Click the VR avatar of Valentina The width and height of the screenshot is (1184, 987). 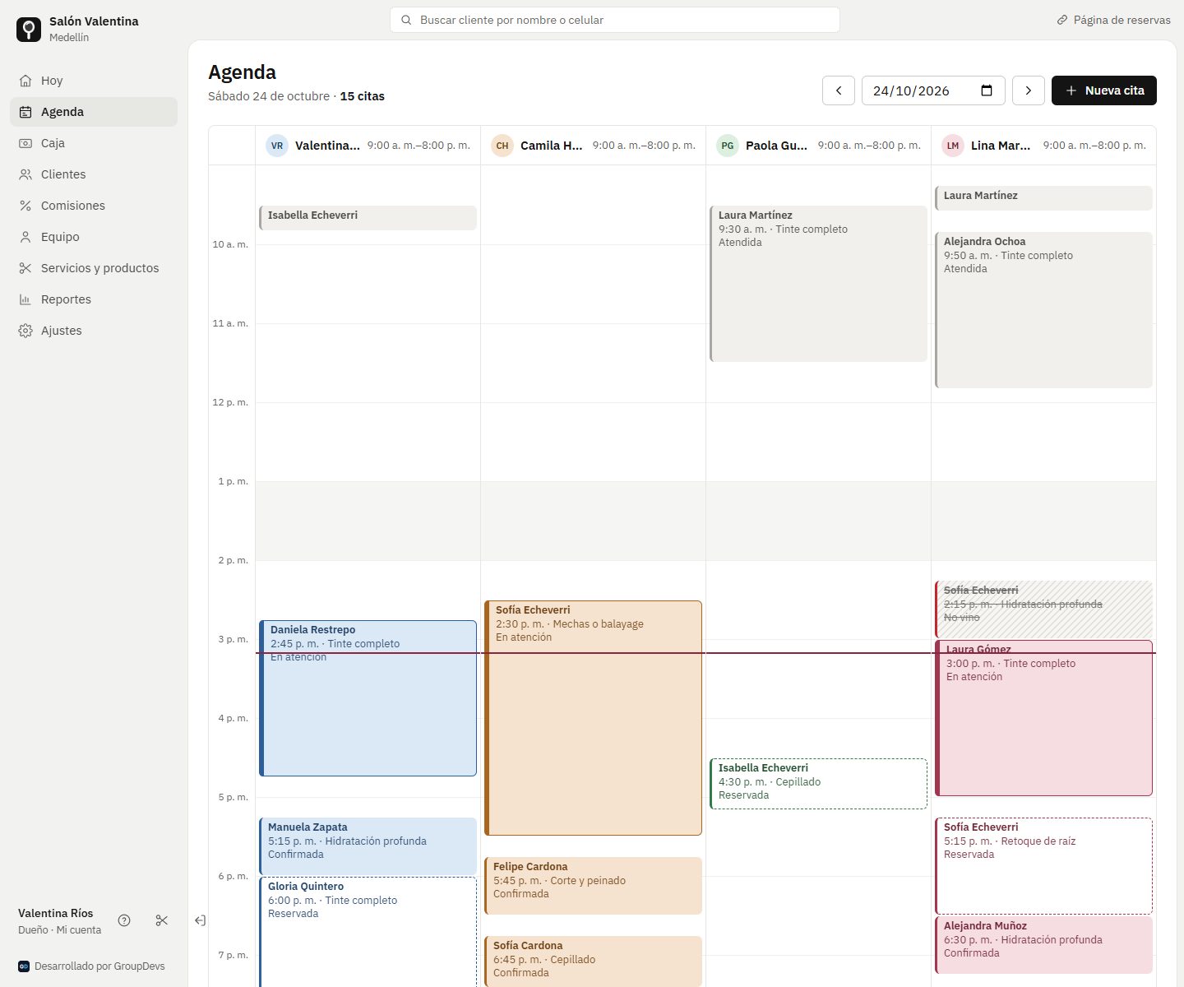tap(277, 146)
